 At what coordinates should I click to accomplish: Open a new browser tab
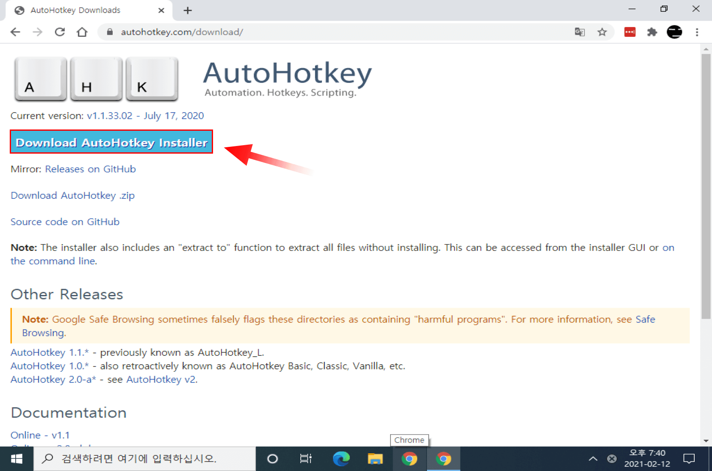coord(188,11)
